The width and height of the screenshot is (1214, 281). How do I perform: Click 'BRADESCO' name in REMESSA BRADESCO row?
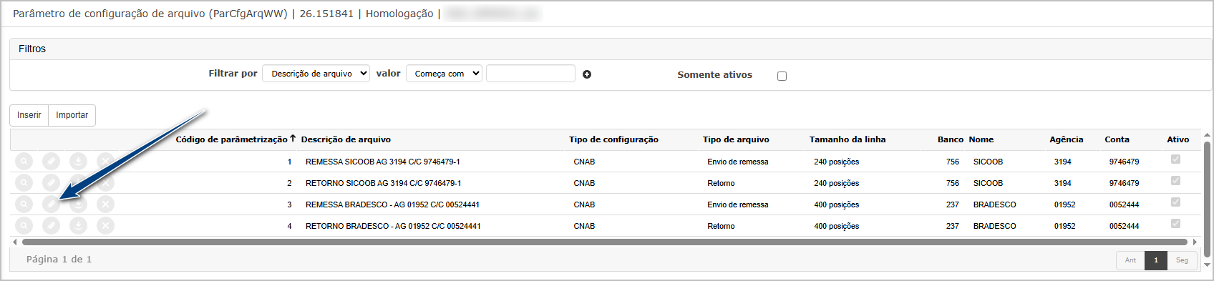[995, 204]
